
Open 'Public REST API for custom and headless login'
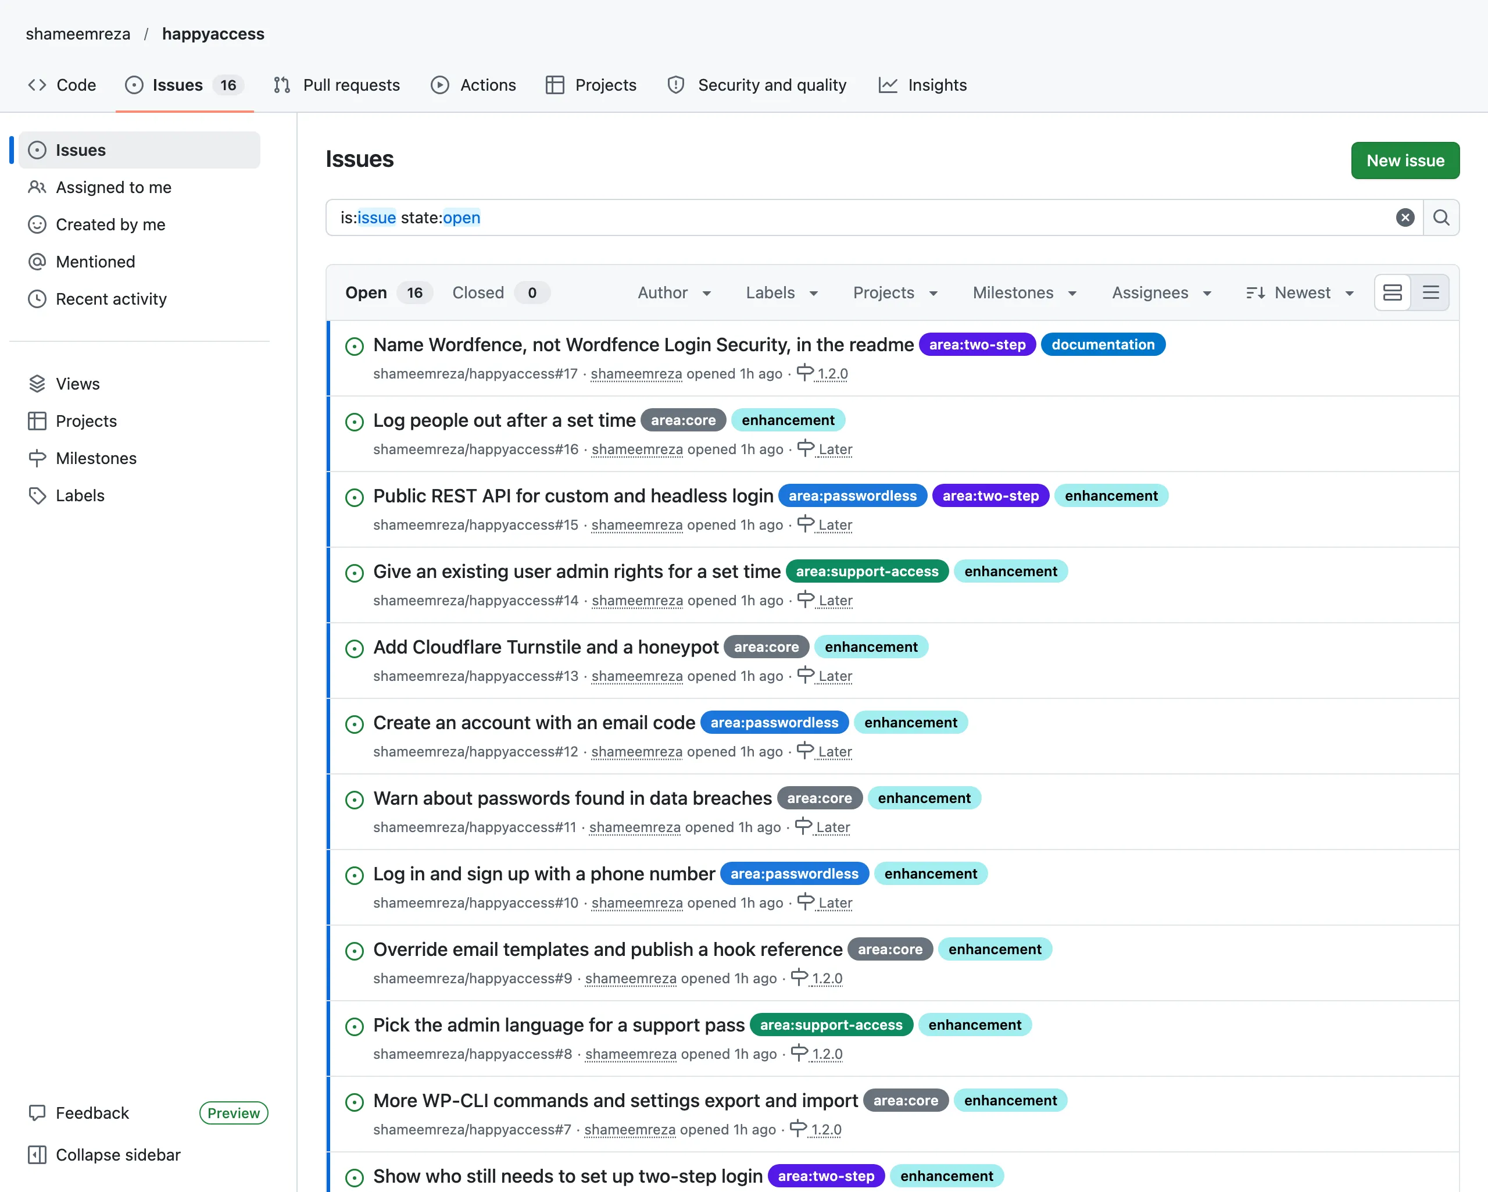[573, 496]
